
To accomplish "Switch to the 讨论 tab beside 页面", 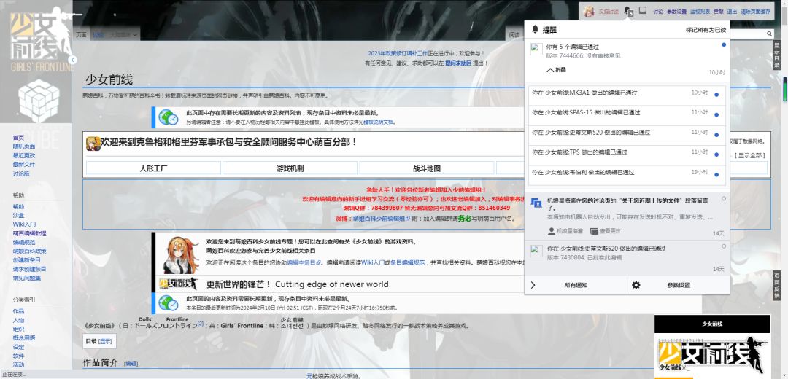I will click(98, 35).
